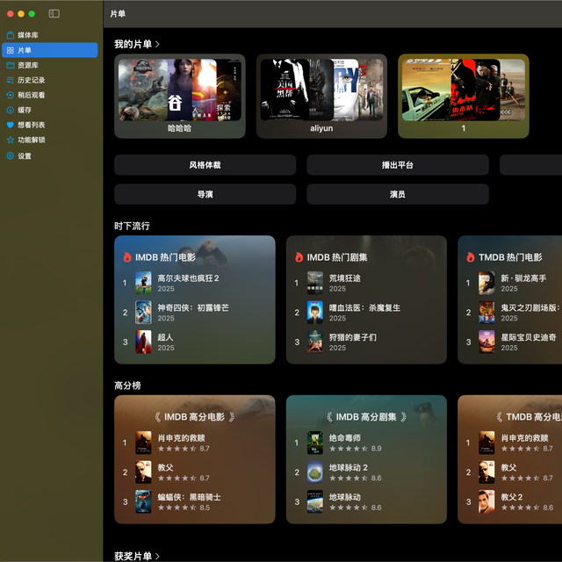Open 稍后观看 in the sidebar

[50, 95]
